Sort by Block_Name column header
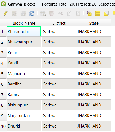This screenshot has width=115, height=132. [x=24, y=23]
